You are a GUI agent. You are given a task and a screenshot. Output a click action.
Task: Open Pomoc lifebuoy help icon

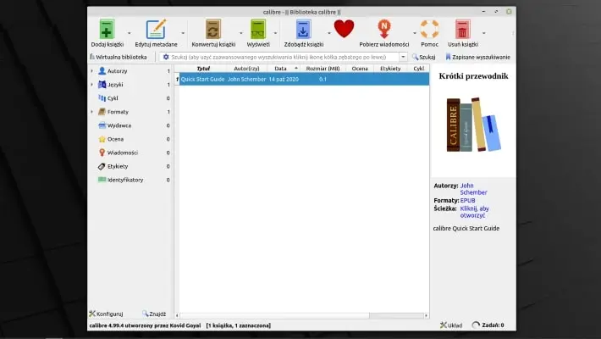(429, 30)
